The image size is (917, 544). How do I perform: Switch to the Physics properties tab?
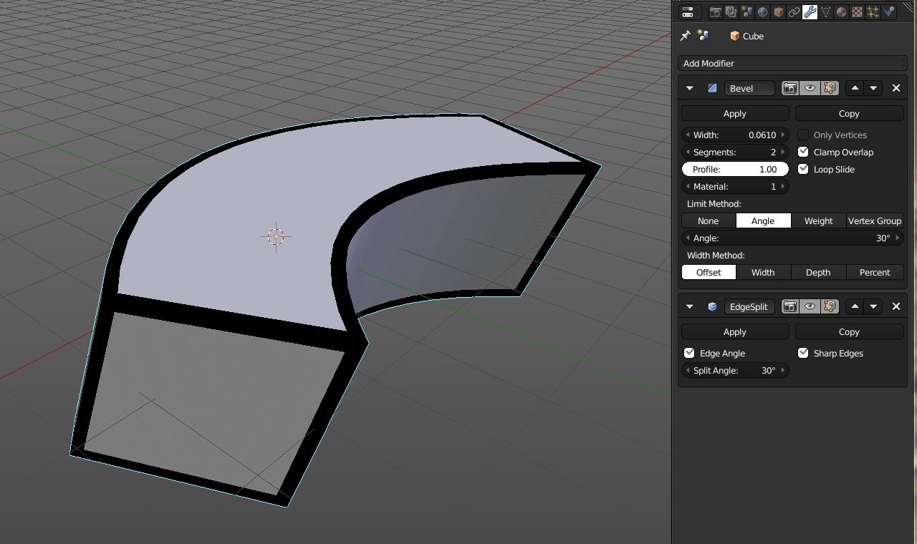coord(888,12)
